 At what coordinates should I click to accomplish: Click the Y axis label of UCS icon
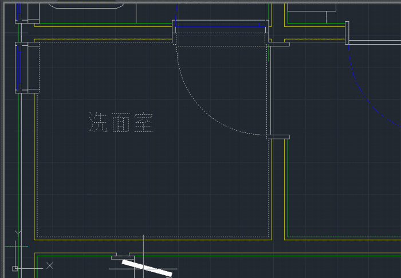18,233
